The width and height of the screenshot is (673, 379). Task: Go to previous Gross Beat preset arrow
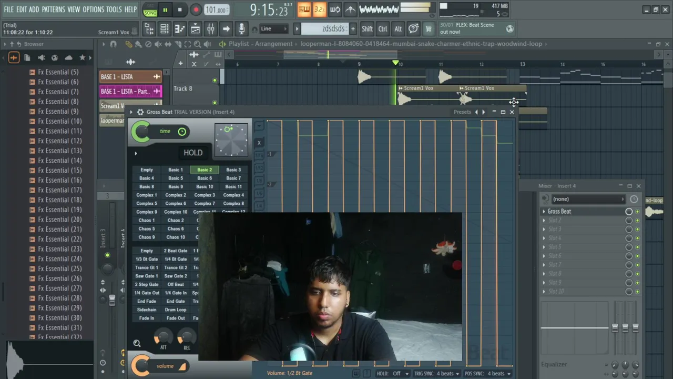(x=476, y=112)
